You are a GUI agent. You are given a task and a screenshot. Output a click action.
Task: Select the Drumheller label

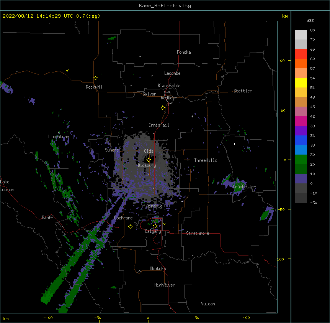pyautogui.click(x=244, y=187)
